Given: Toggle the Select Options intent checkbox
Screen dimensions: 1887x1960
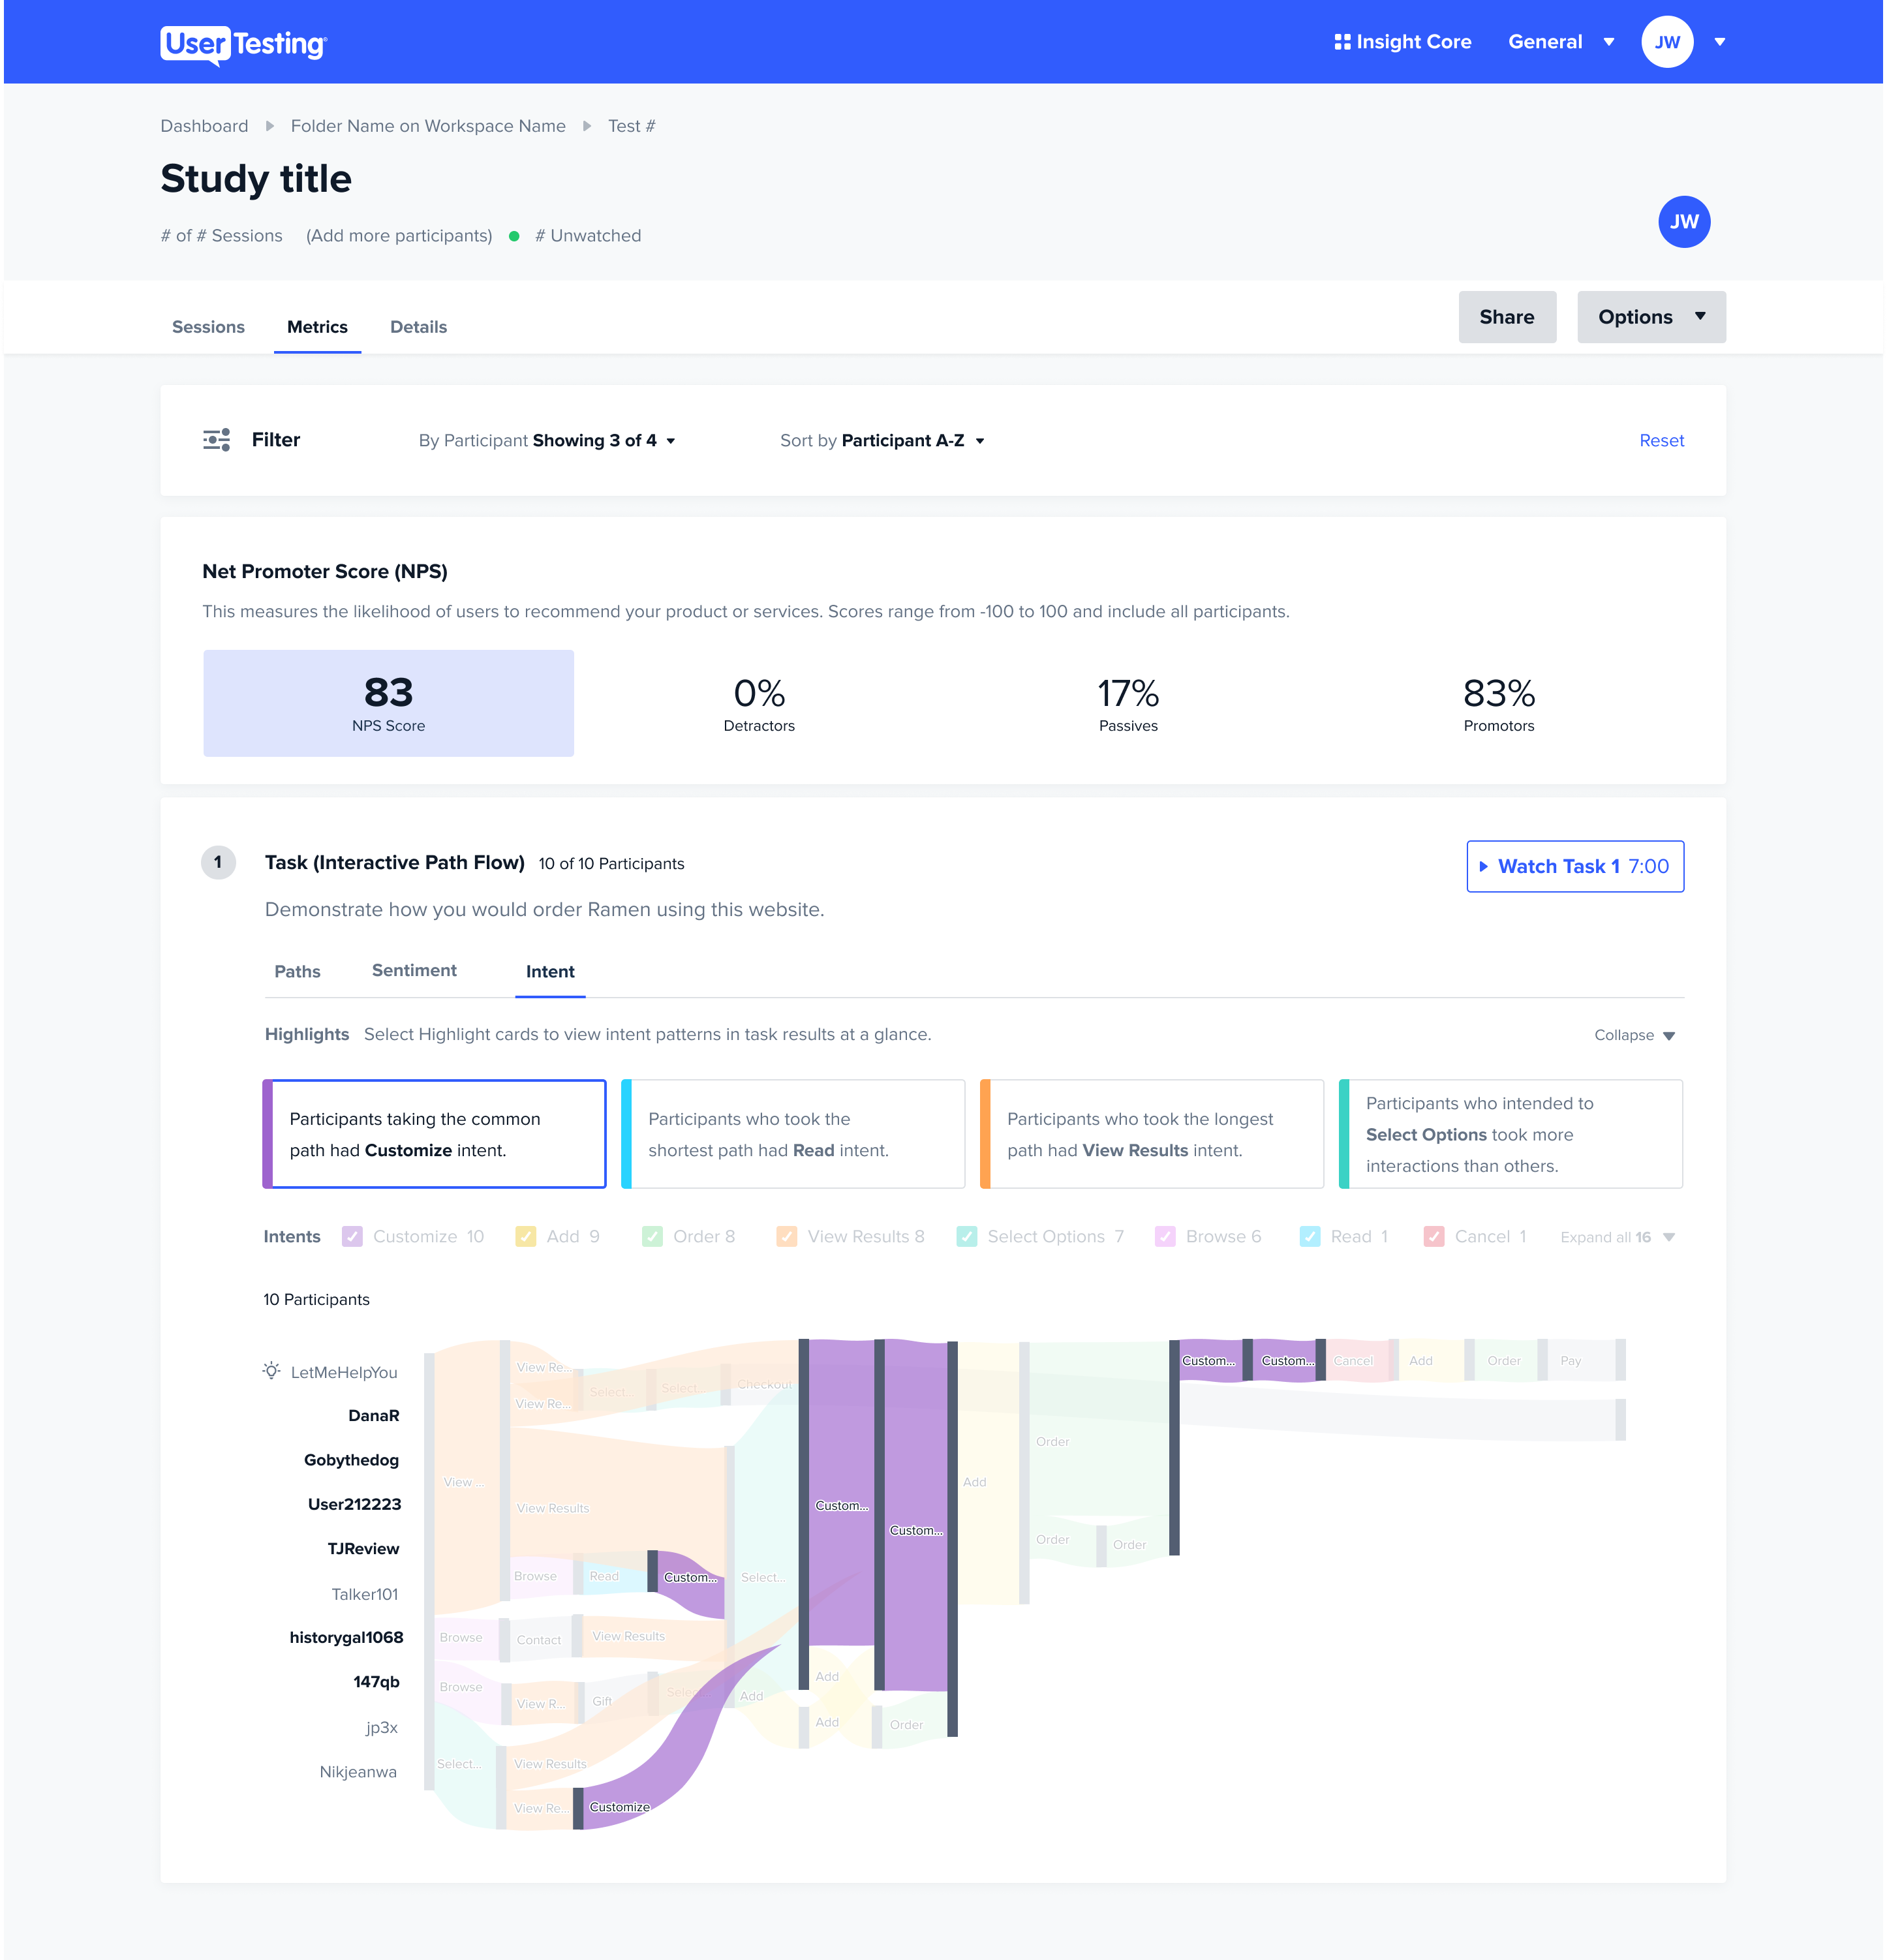Looking at the screenshot, I should pos(967,1236).
